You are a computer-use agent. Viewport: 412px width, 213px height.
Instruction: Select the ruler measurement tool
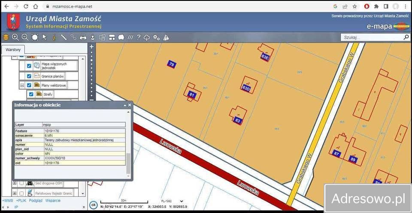(64, 38)
